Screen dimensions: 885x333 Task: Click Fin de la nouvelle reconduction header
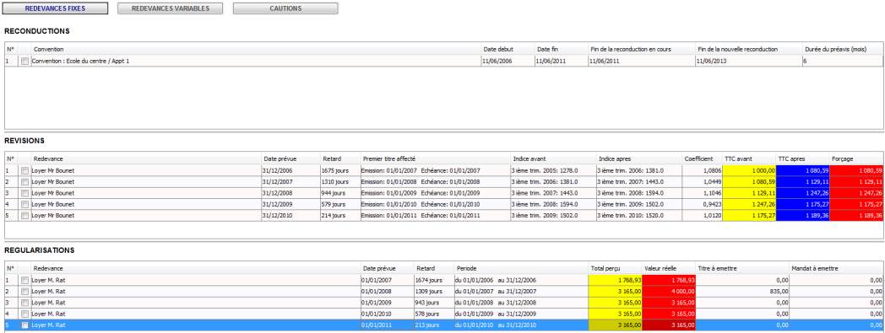pos(748,50)
